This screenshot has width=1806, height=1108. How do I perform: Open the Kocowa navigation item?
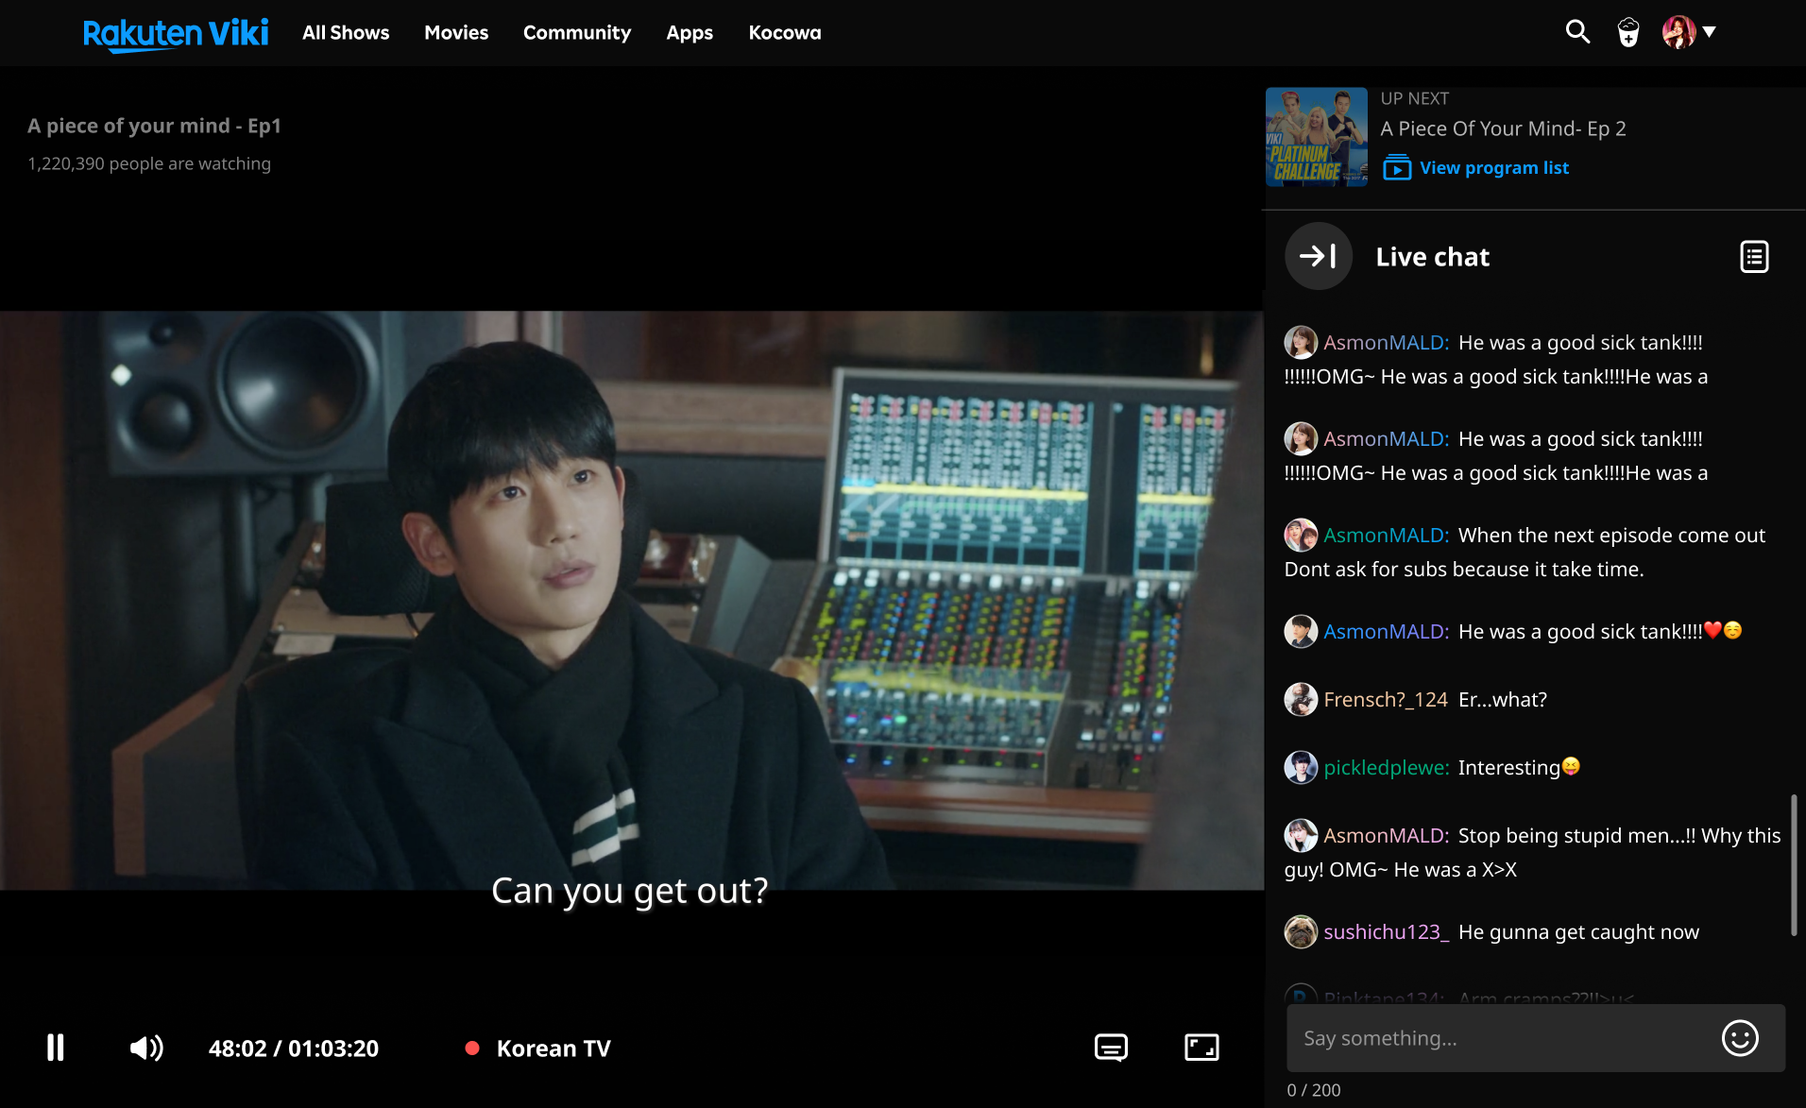(x=785, y=33)
